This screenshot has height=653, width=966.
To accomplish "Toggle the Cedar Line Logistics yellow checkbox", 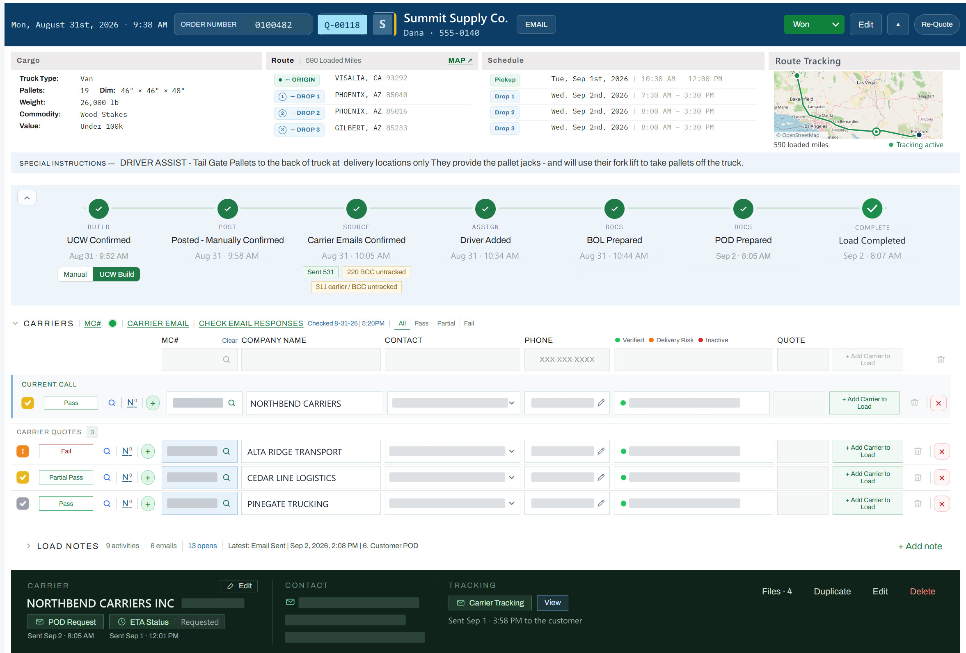I will (23, 478).
